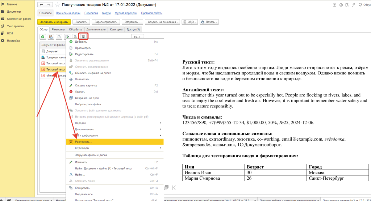Expand the Еще dropdown menu
This screenshot has height=201, width=371.
click(x=137, y=37)
